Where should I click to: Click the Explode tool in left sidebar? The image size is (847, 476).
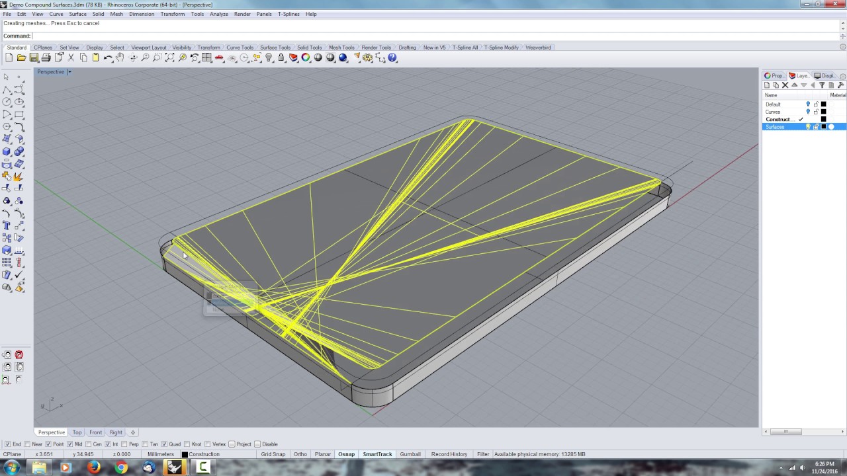19,177
